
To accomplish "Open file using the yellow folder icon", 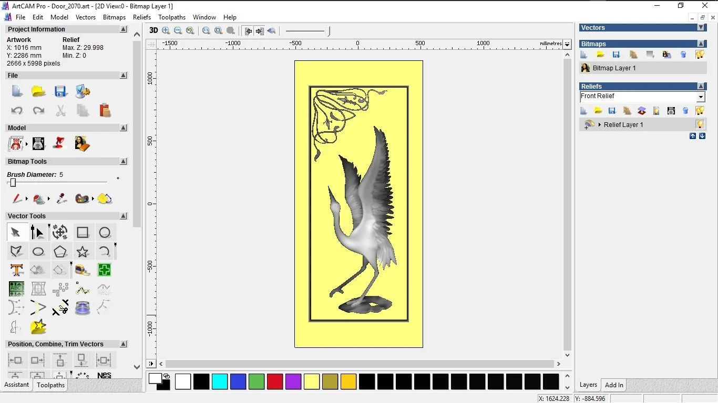I will tap(38, 92).
